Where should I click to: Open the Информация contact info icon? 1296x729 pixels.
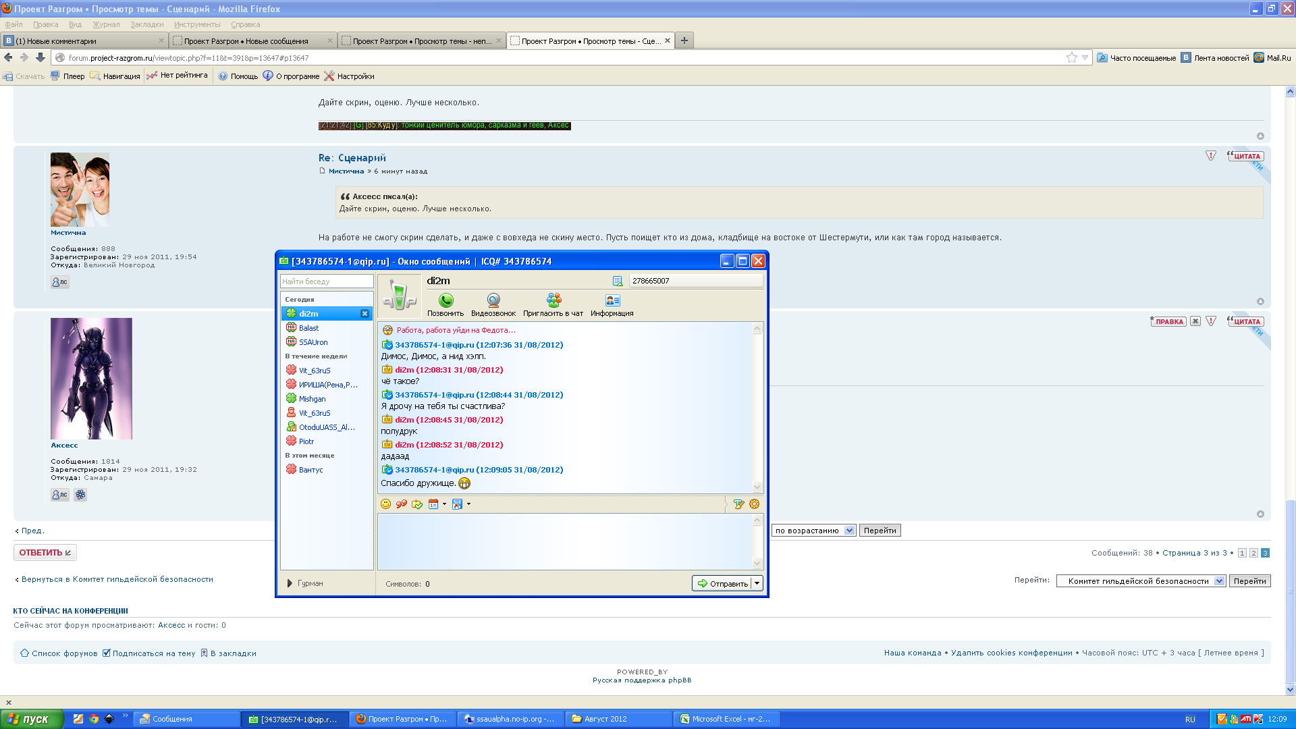(x=612, y=301)
